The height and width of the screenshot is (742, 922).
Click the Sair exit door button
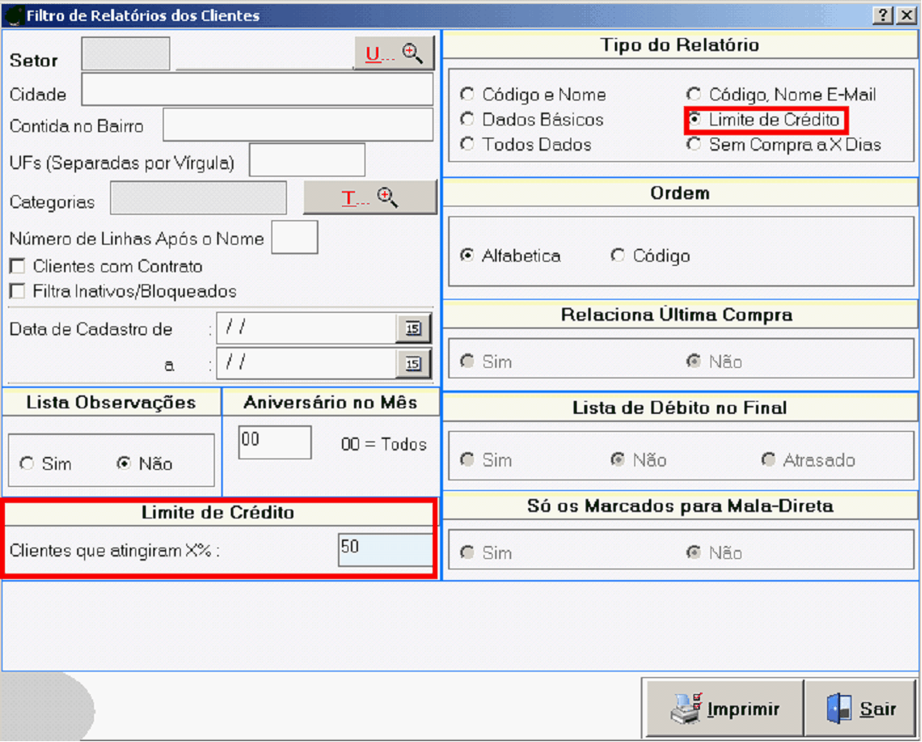(861, 709)
